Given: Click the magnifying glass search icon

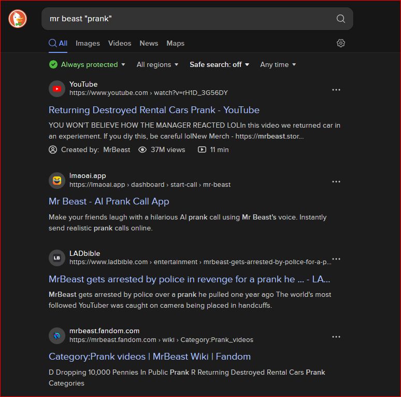Looking at the screenshot, I should 340,19.
